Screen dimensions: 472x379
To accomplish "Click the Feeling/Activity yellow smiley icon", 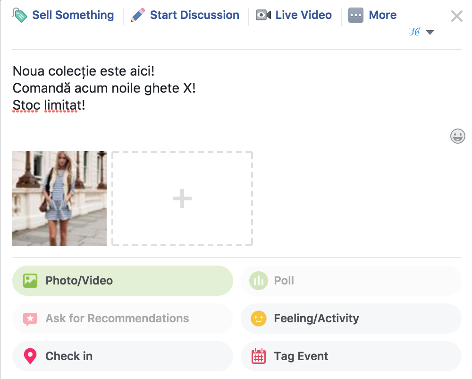I will tap(258, 319).
